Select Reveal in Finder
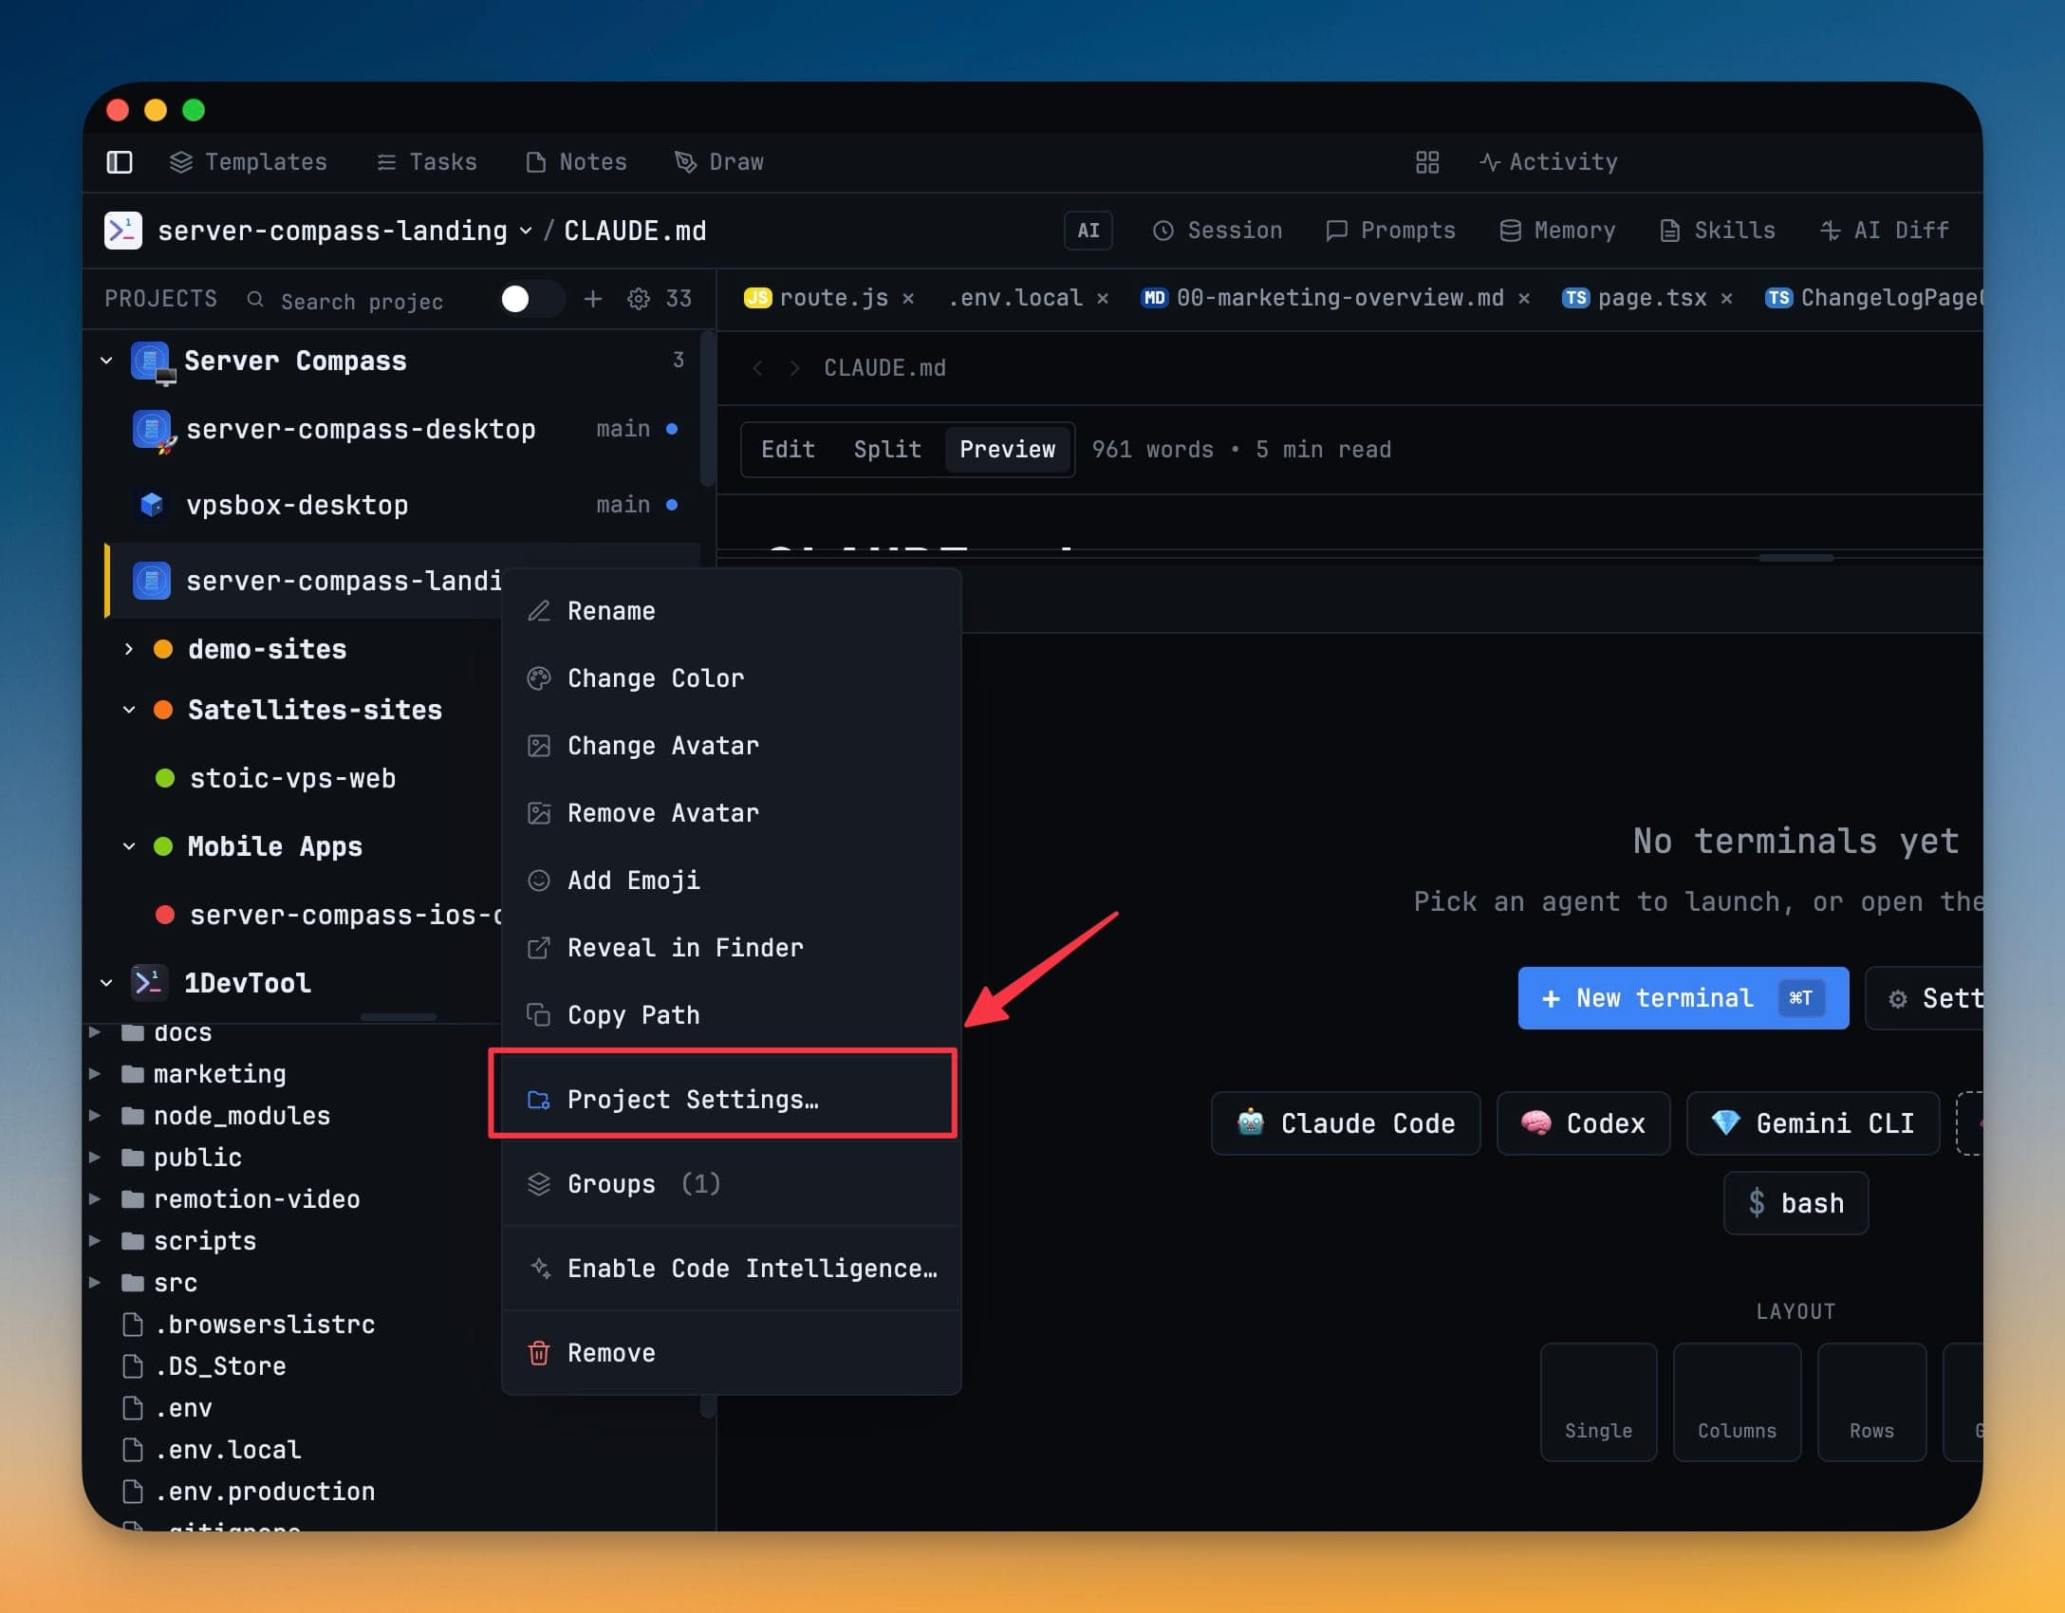This screenshot has width=2065, height=1613. pyautogui.click(x=731, y=948)
